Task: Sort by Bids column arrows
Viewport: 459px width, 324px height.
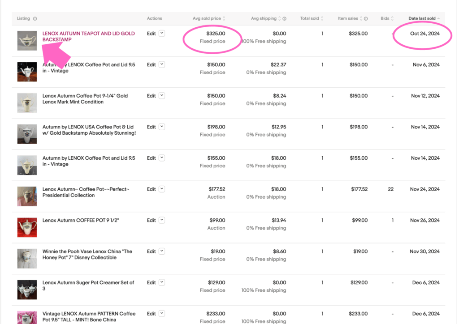Action: [x=392, y=18]
